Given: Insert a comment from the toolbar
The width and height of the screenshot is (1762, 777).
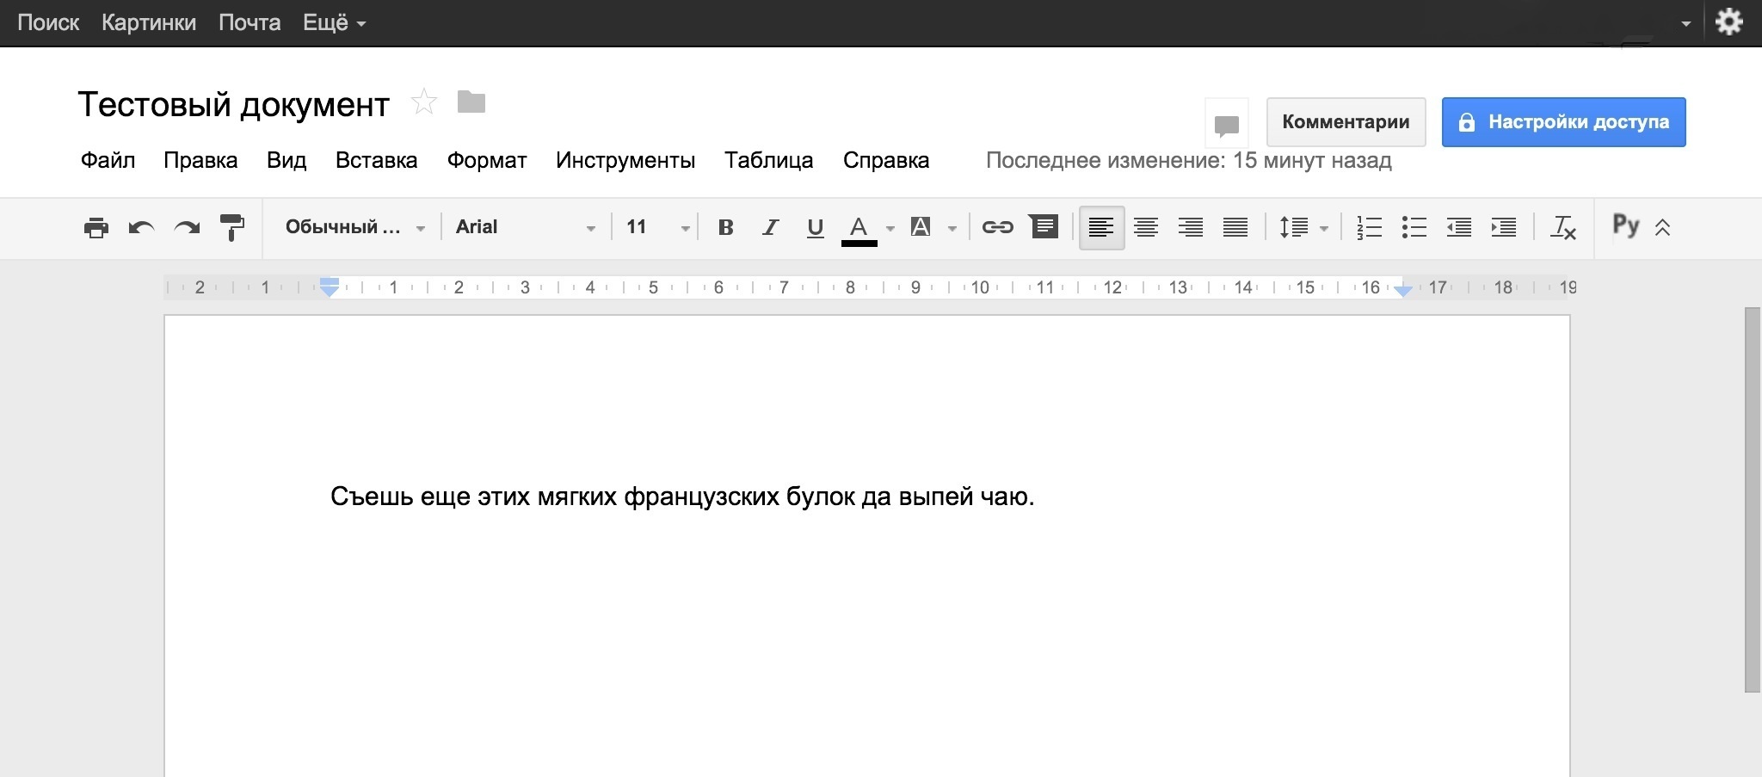Looking at the screenshot, I should click(x=1044, y=227).
